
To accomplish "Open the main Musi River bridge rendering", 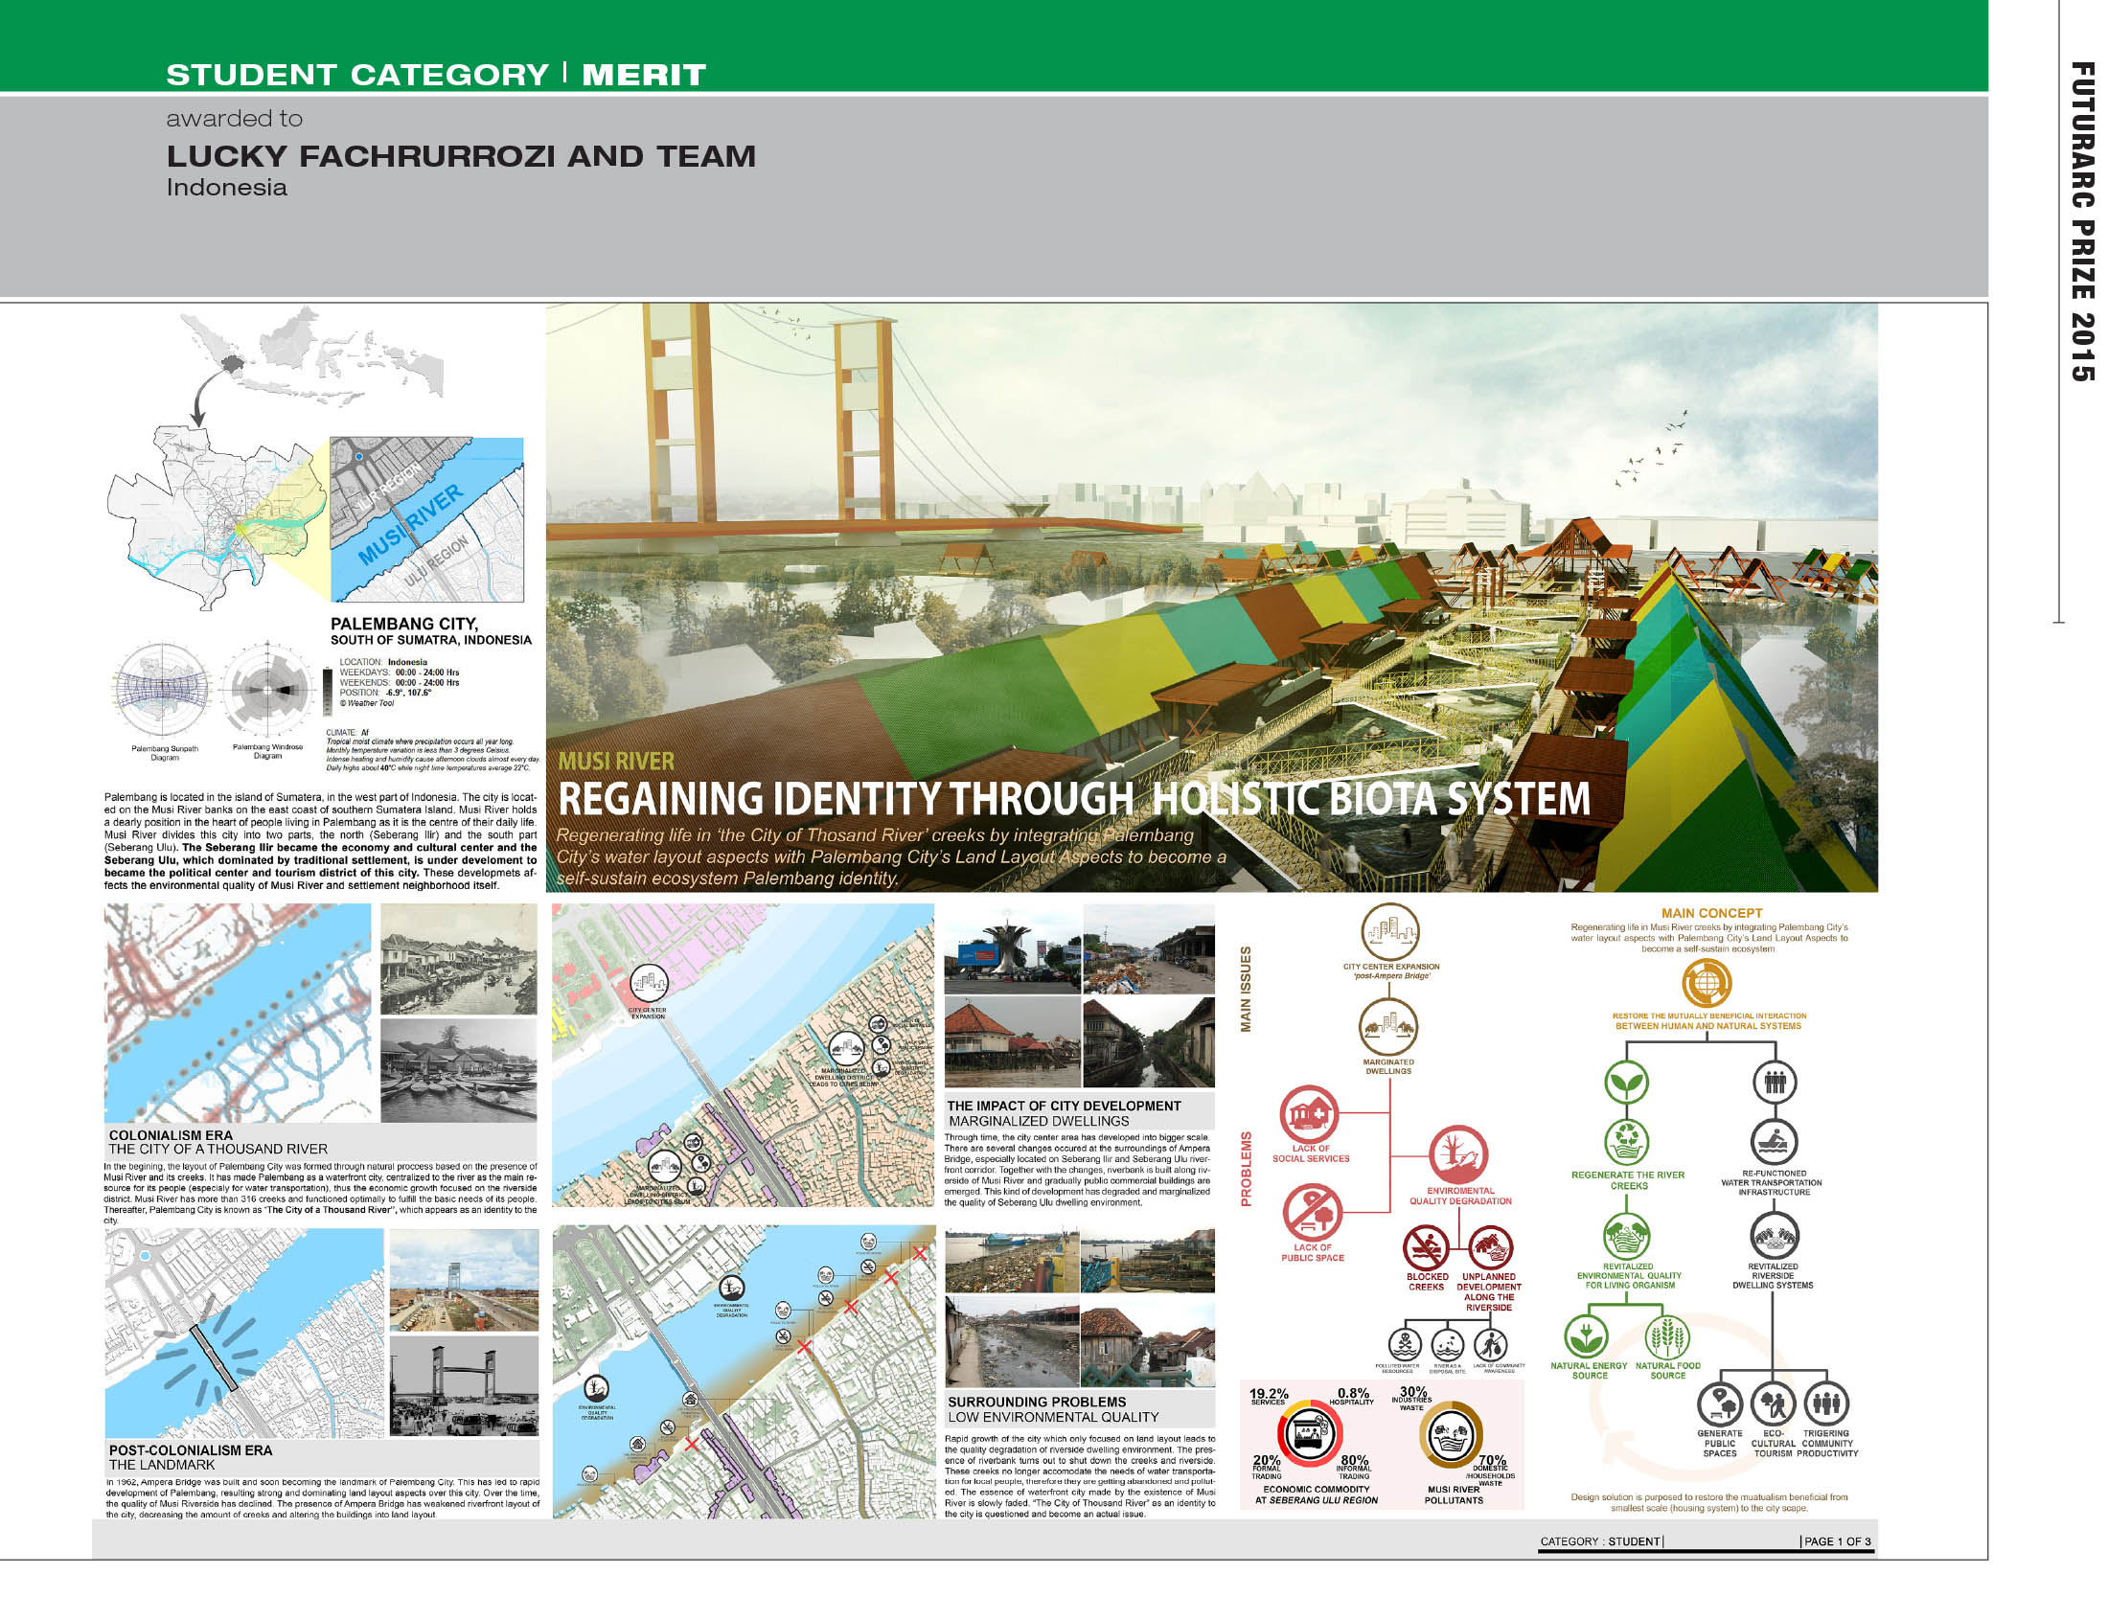I will (x=1211, y=598).
